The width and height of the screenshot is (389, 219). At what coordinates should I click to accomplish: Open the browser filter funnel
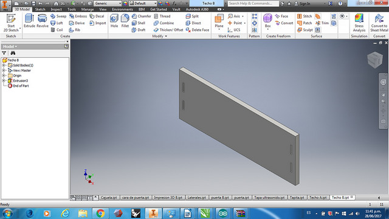pos(4,53)
